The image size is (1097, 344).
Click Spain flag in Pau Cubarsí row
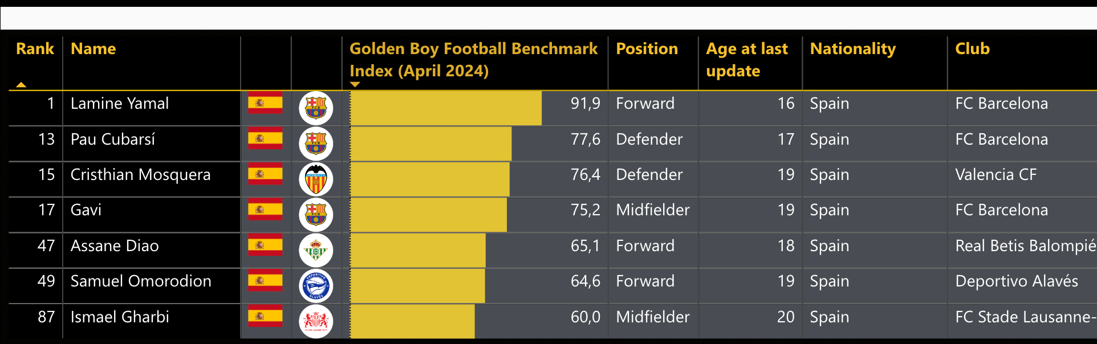coord(265,138)
